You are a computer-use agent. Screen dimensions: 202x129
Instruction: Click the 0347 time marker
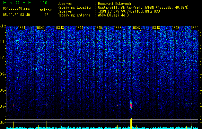[x=137, y=28]
